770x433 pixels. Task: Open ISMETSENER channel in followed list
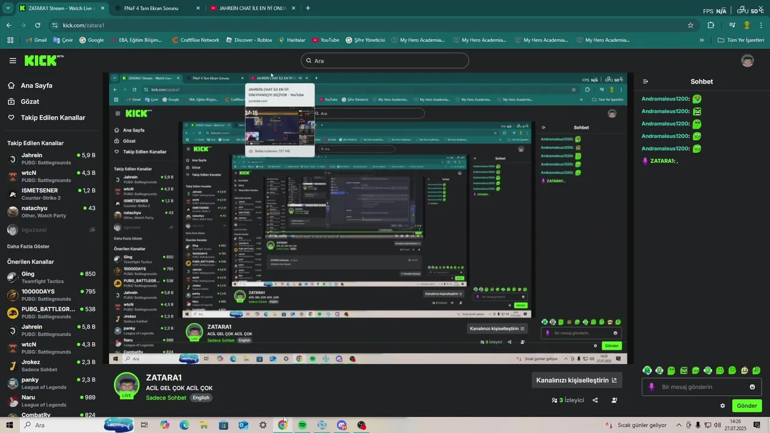click(x=51, y=194)
